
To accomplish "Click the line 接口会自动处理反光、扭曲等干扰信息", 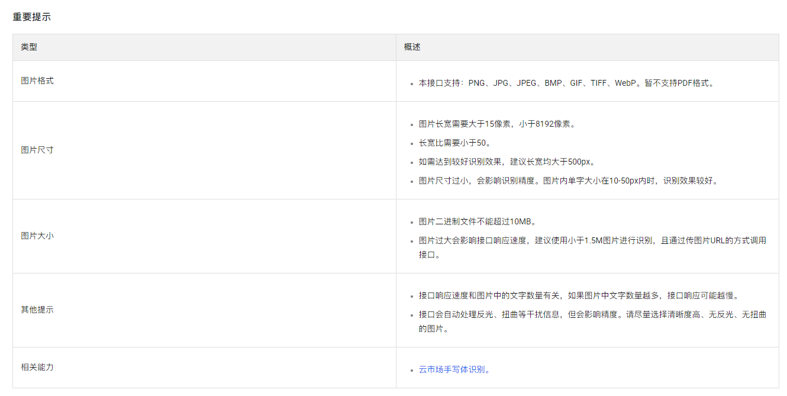I will (x=592, y=321).
